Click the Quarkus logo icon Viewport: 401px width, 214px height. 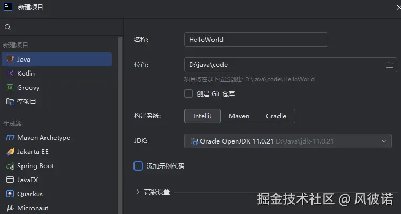pos(10,194)
